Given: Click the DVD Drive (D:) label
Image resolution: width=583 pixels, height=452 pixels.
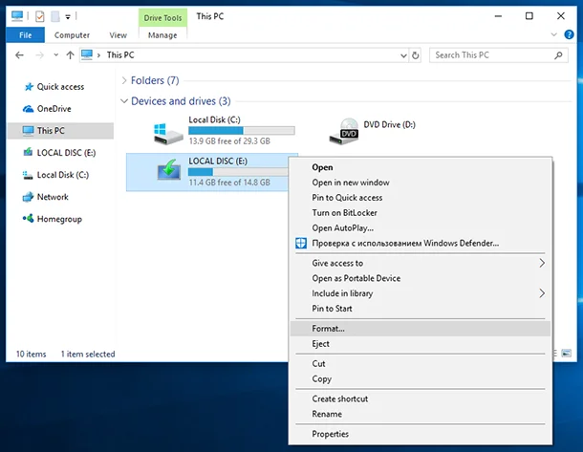Looking at the screenshot, I should [x=389, y=124].
